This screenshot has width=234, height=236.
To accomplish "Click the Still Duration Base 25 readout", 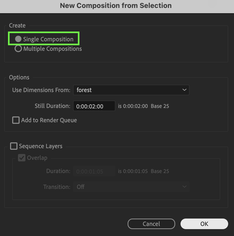I will click(160, 106).
